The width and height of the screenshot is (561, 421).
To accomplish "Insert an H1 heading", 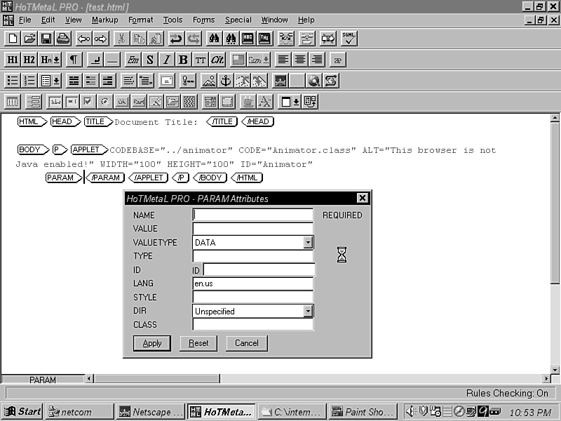I will [13, 60].
